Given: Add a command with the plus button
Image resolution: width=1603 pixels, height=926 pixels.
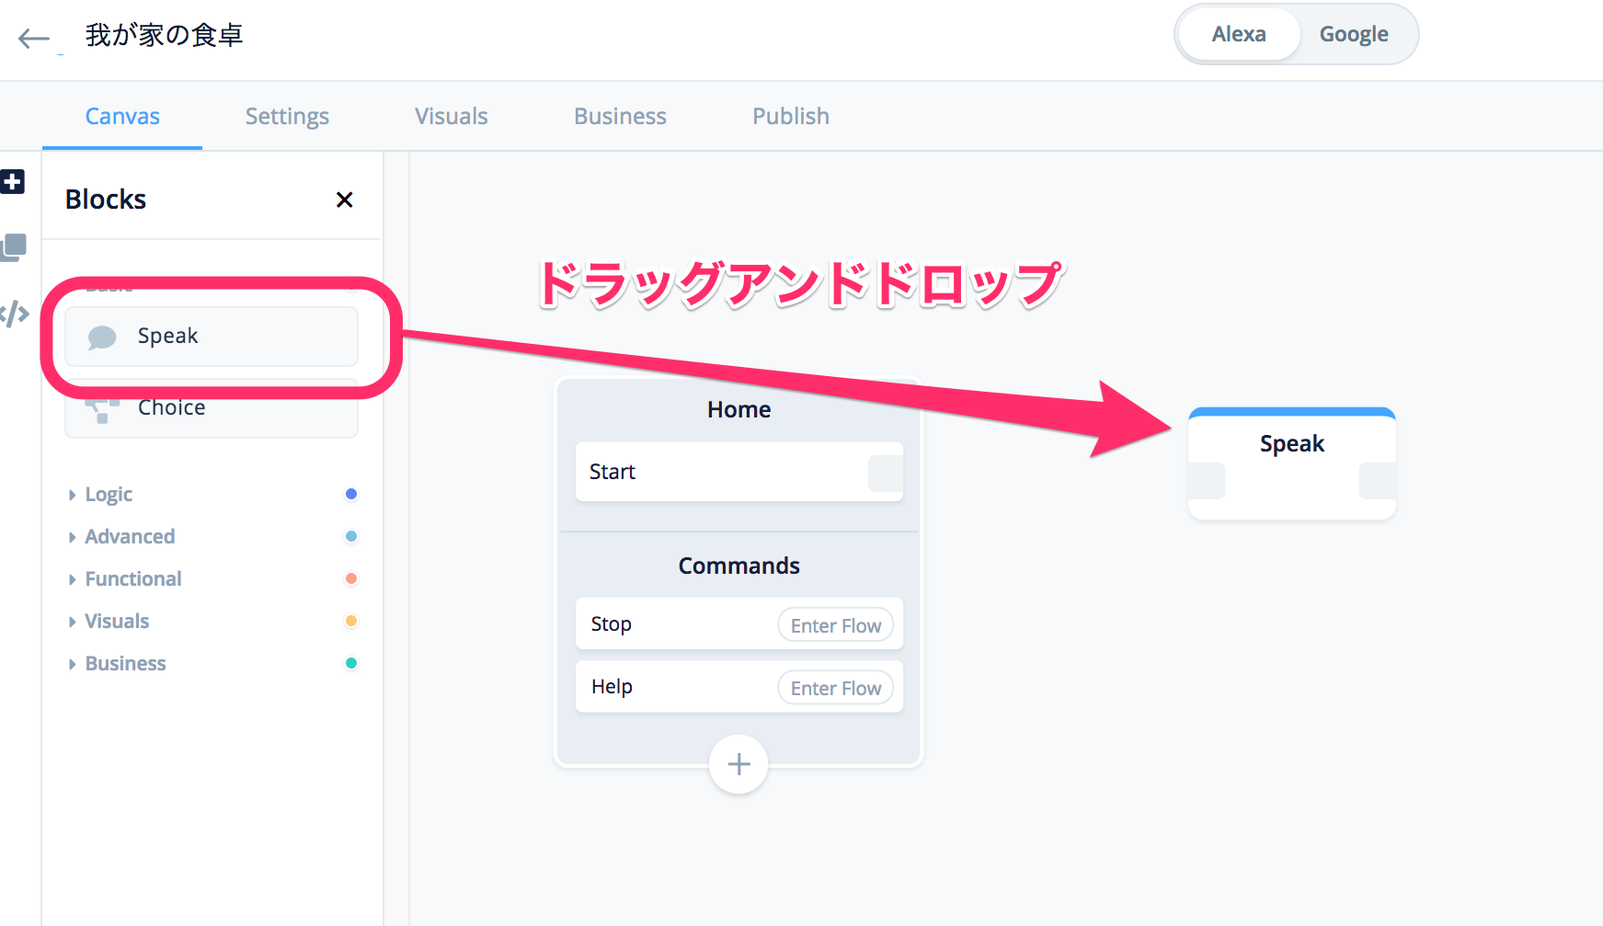Looking at the screenshot, I should (739, 764).
